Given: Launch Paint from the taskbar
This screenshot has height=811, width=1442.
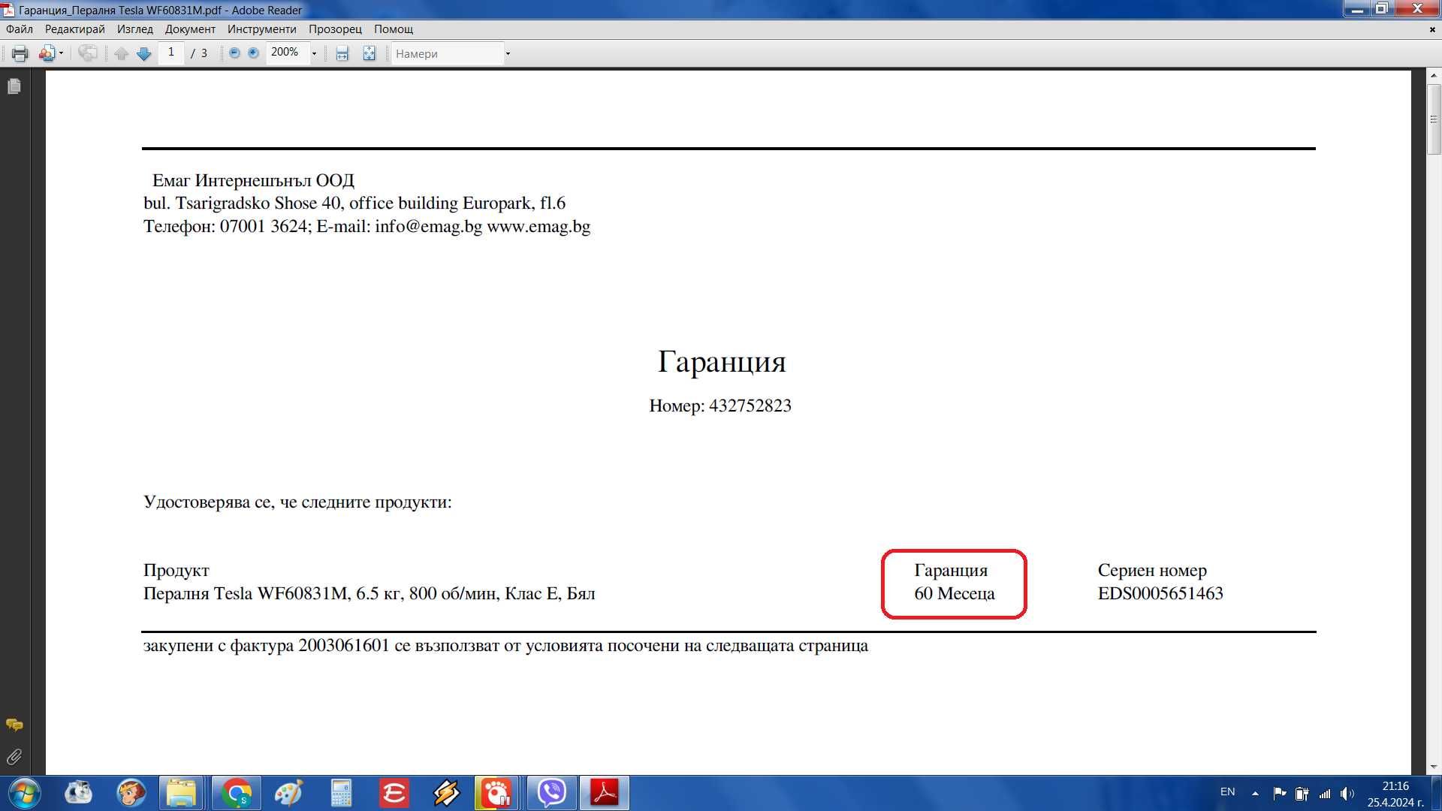Looking at the screenshot, I should point(288,793).
